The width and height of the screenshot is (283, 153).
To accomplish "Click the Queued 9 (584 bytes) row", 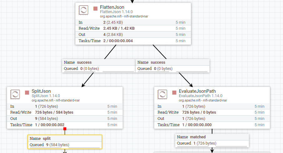I will tap(65, 145).
